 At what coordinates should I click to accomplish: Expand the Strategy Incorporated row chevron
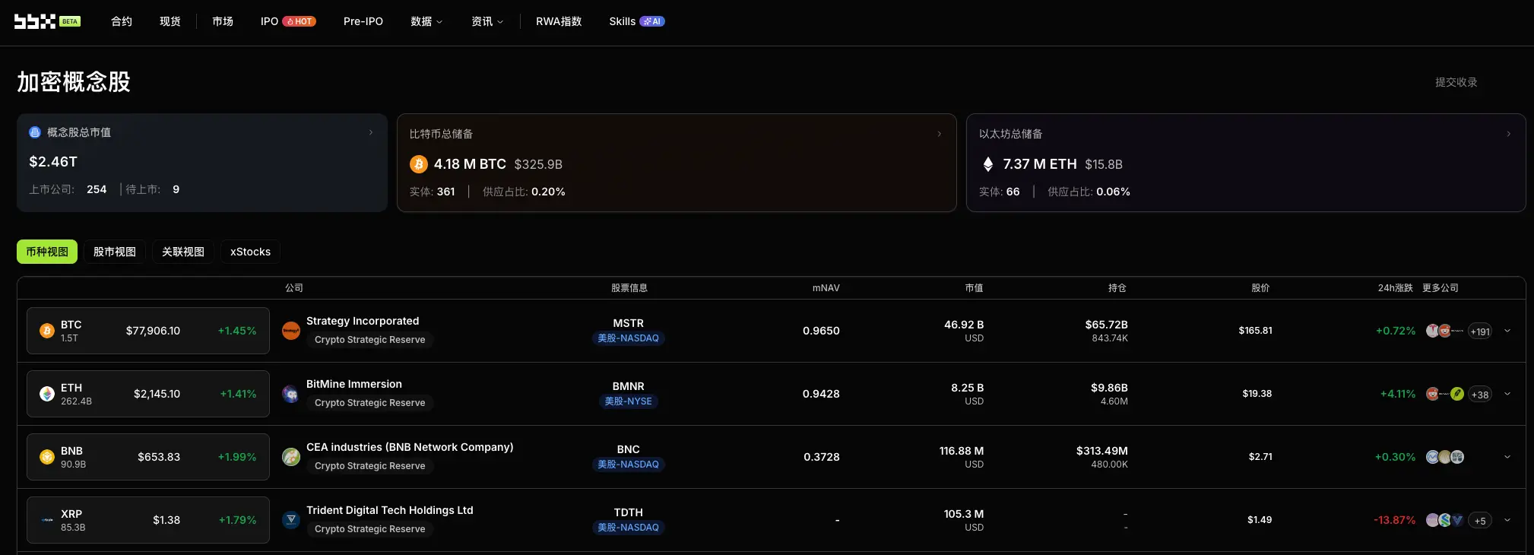pyautogui.click(x=1507, y=331)
